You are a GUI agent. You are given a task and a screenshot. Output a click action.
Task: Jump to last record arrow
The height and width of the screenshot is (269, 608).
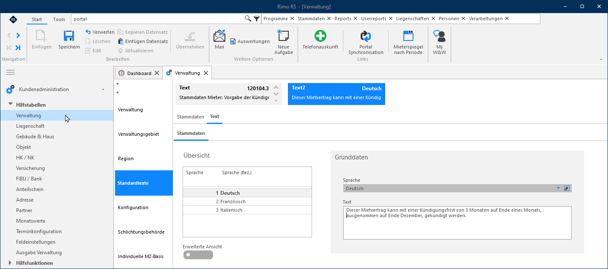pyautogui.click(x=18, y=48)
